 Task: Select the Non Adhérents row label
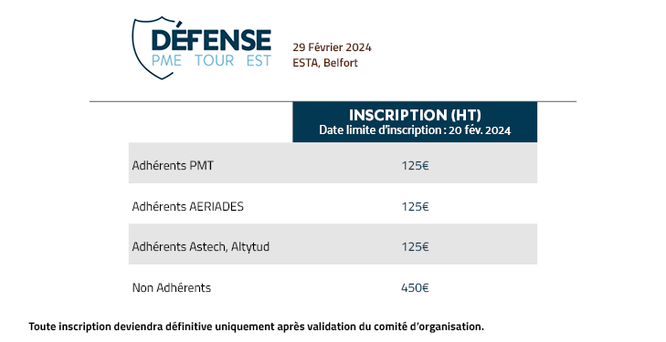(x=171, y=288)
